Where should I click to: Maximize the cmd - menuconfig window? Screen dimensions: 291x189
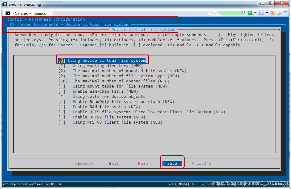(x=270, y=3)
